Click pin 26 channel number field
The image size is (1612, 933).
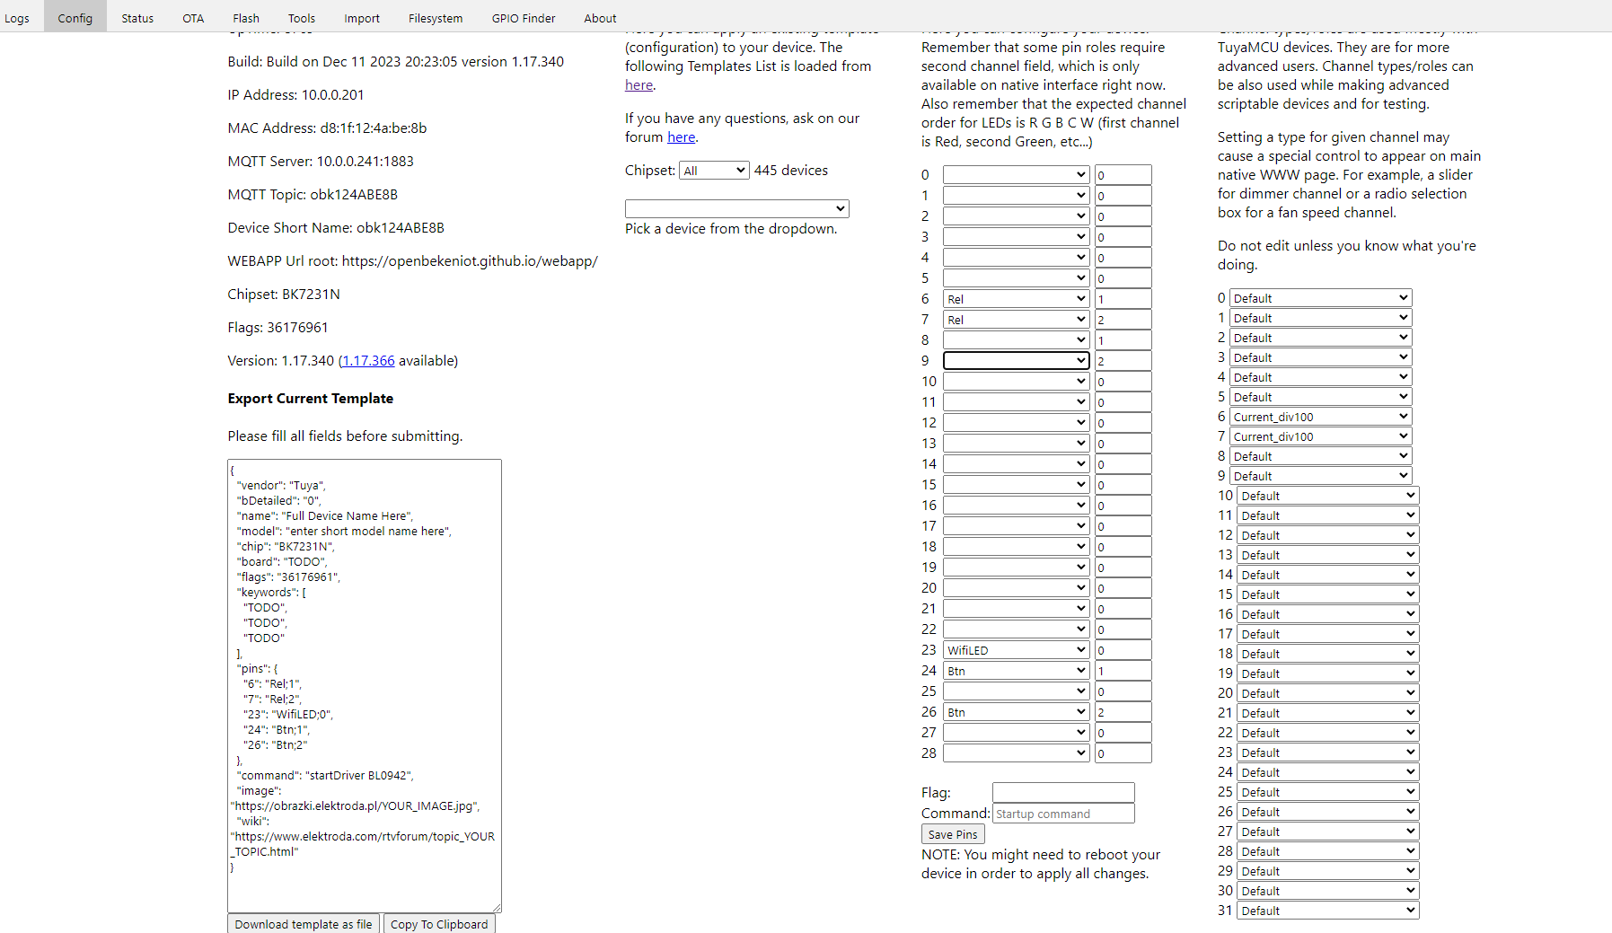point(1123,712)
